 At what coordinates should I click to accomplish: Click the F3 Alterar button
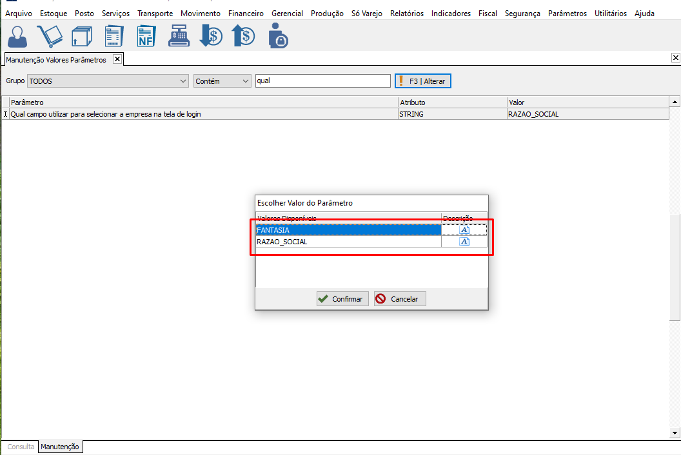[423, 81]
